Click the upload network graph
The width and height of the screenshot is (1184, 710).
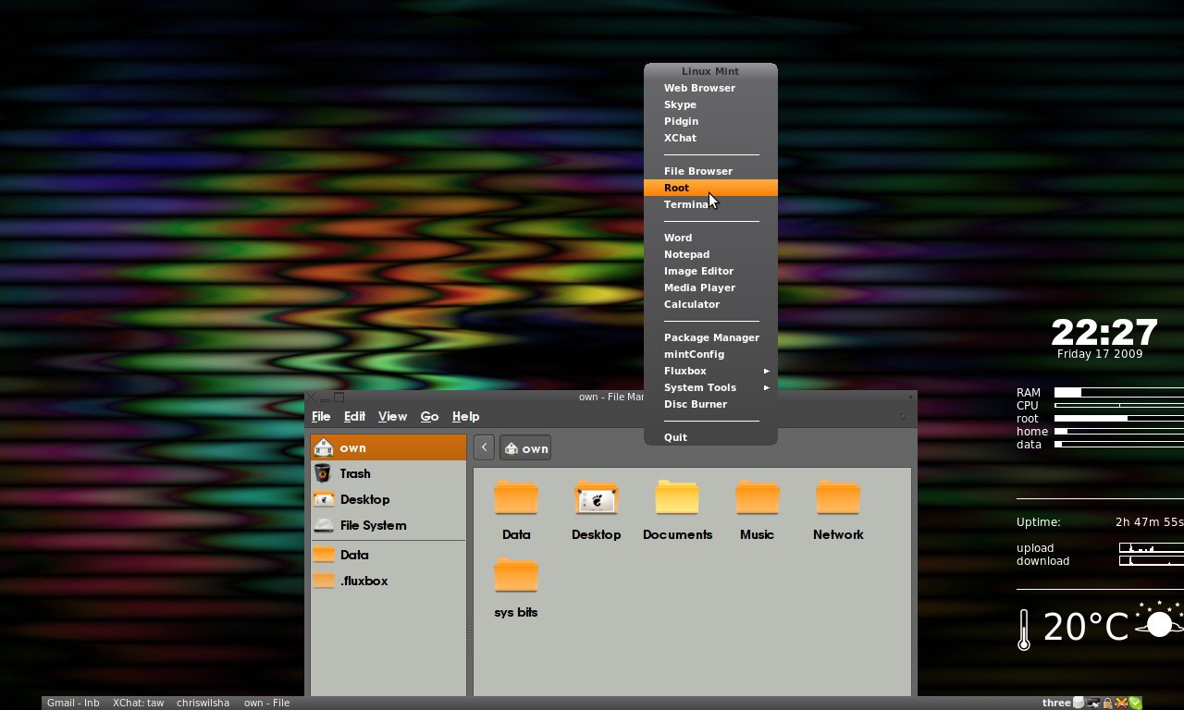click(x=1152, y=548)
